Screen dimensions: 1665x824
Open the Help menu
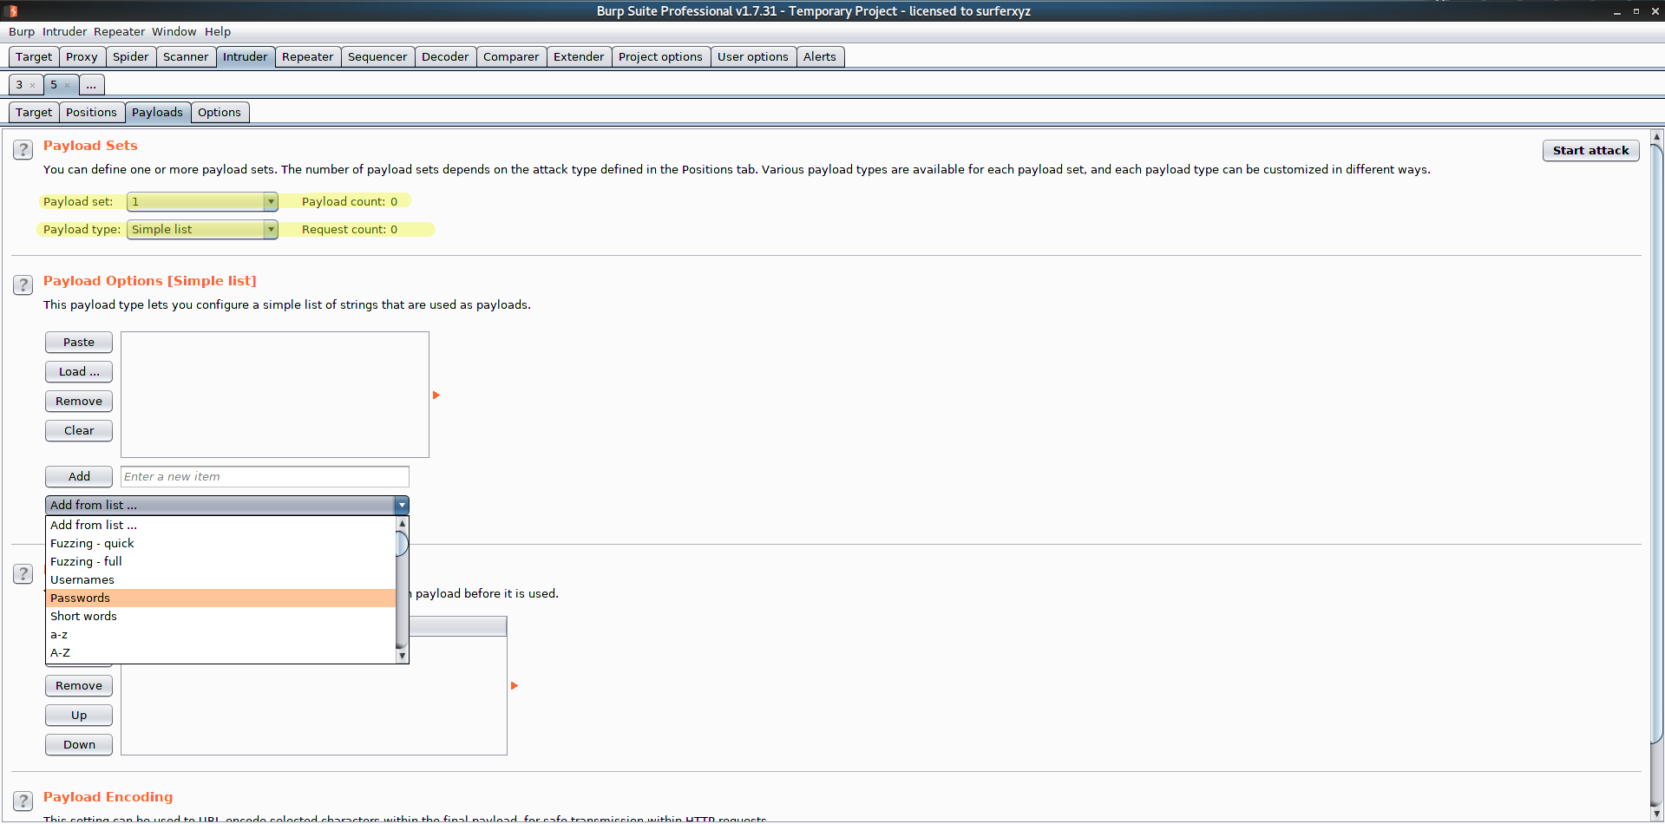click(x=218, y=31)
